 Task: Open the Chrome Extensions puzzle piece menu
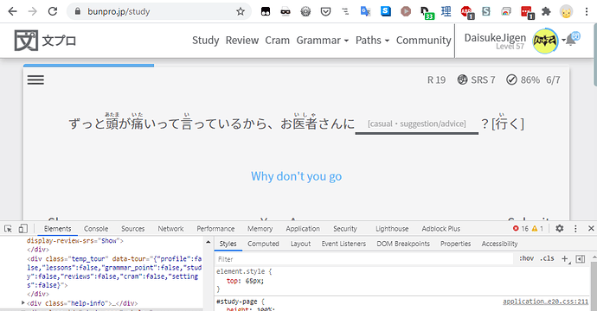click(x=546, y=11)
